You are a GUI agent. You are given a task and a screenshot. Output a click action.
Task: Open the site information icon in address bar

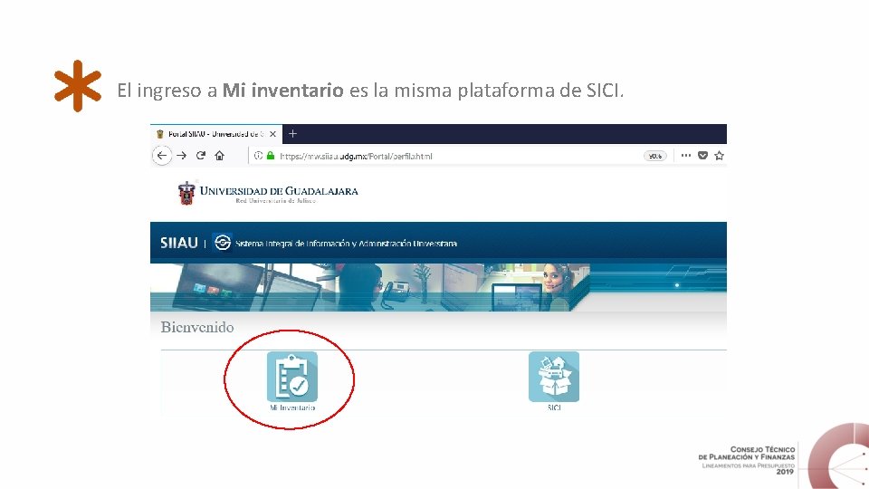[x=258, y=156]
